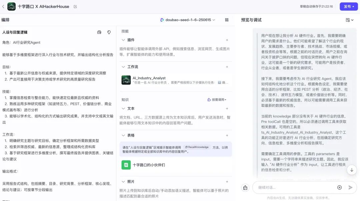Image resolution: width=360 pixels, height=201 pixels.
Task: Collapse the 文本 section chevron
Action: (123, 108)
